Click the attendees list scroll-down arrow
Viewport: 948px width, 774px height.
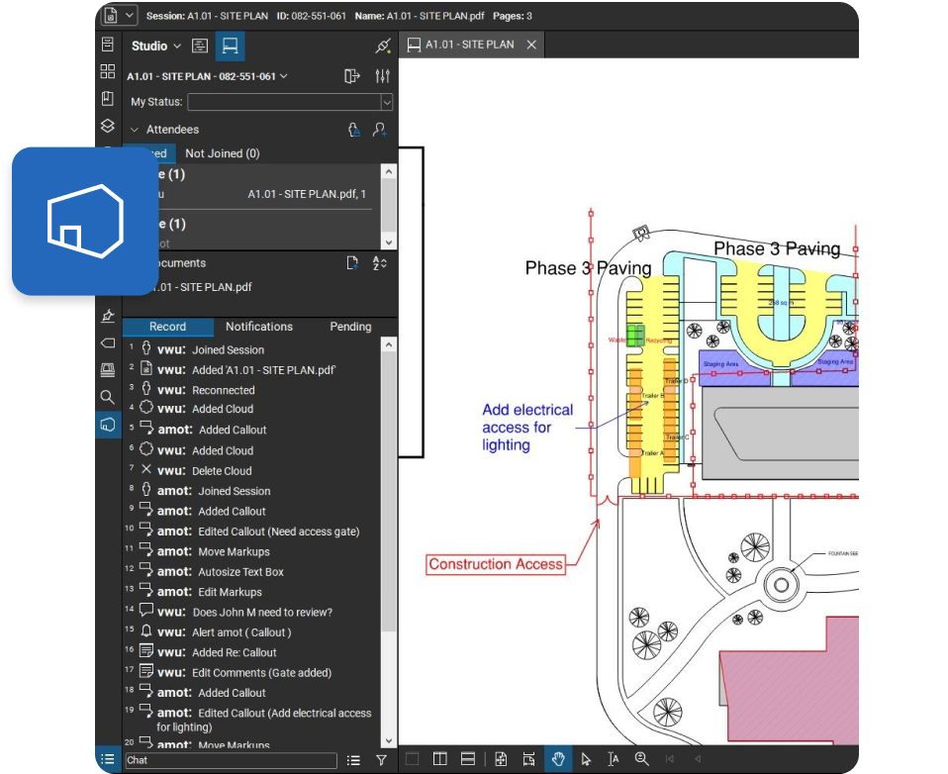click(389, 242)
